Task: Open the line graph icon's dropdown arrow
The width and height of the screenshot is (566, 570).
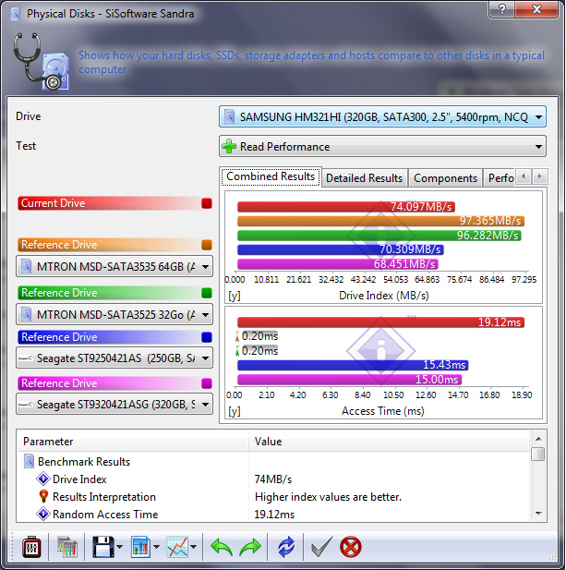Action: click(194, 547)
